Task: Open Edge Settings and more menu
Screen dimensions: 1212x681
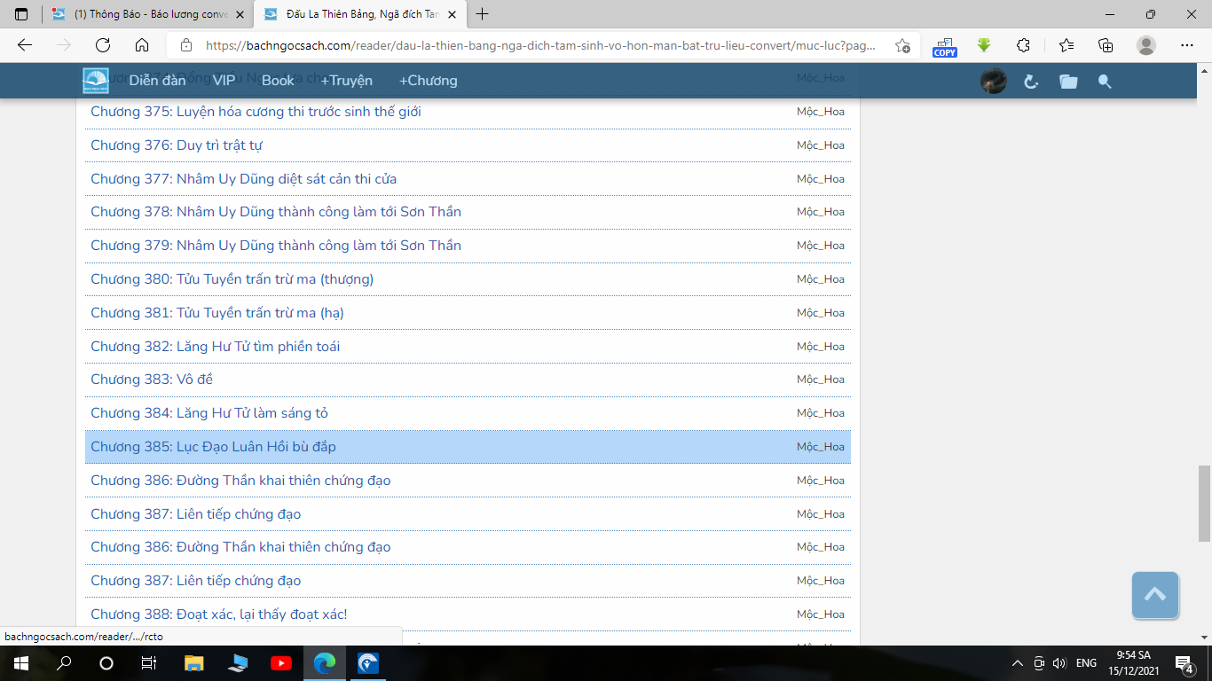Action: 1187,45
